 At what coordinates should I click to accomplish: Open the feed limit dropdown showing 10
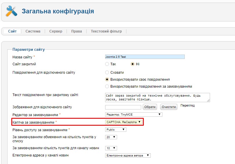(x=111, y=148)
